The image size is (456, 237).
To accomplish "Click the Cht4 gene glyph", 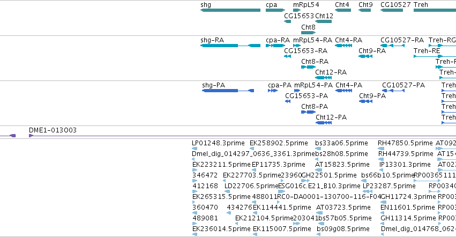I will pyautogui.click(x=343, y=10).
